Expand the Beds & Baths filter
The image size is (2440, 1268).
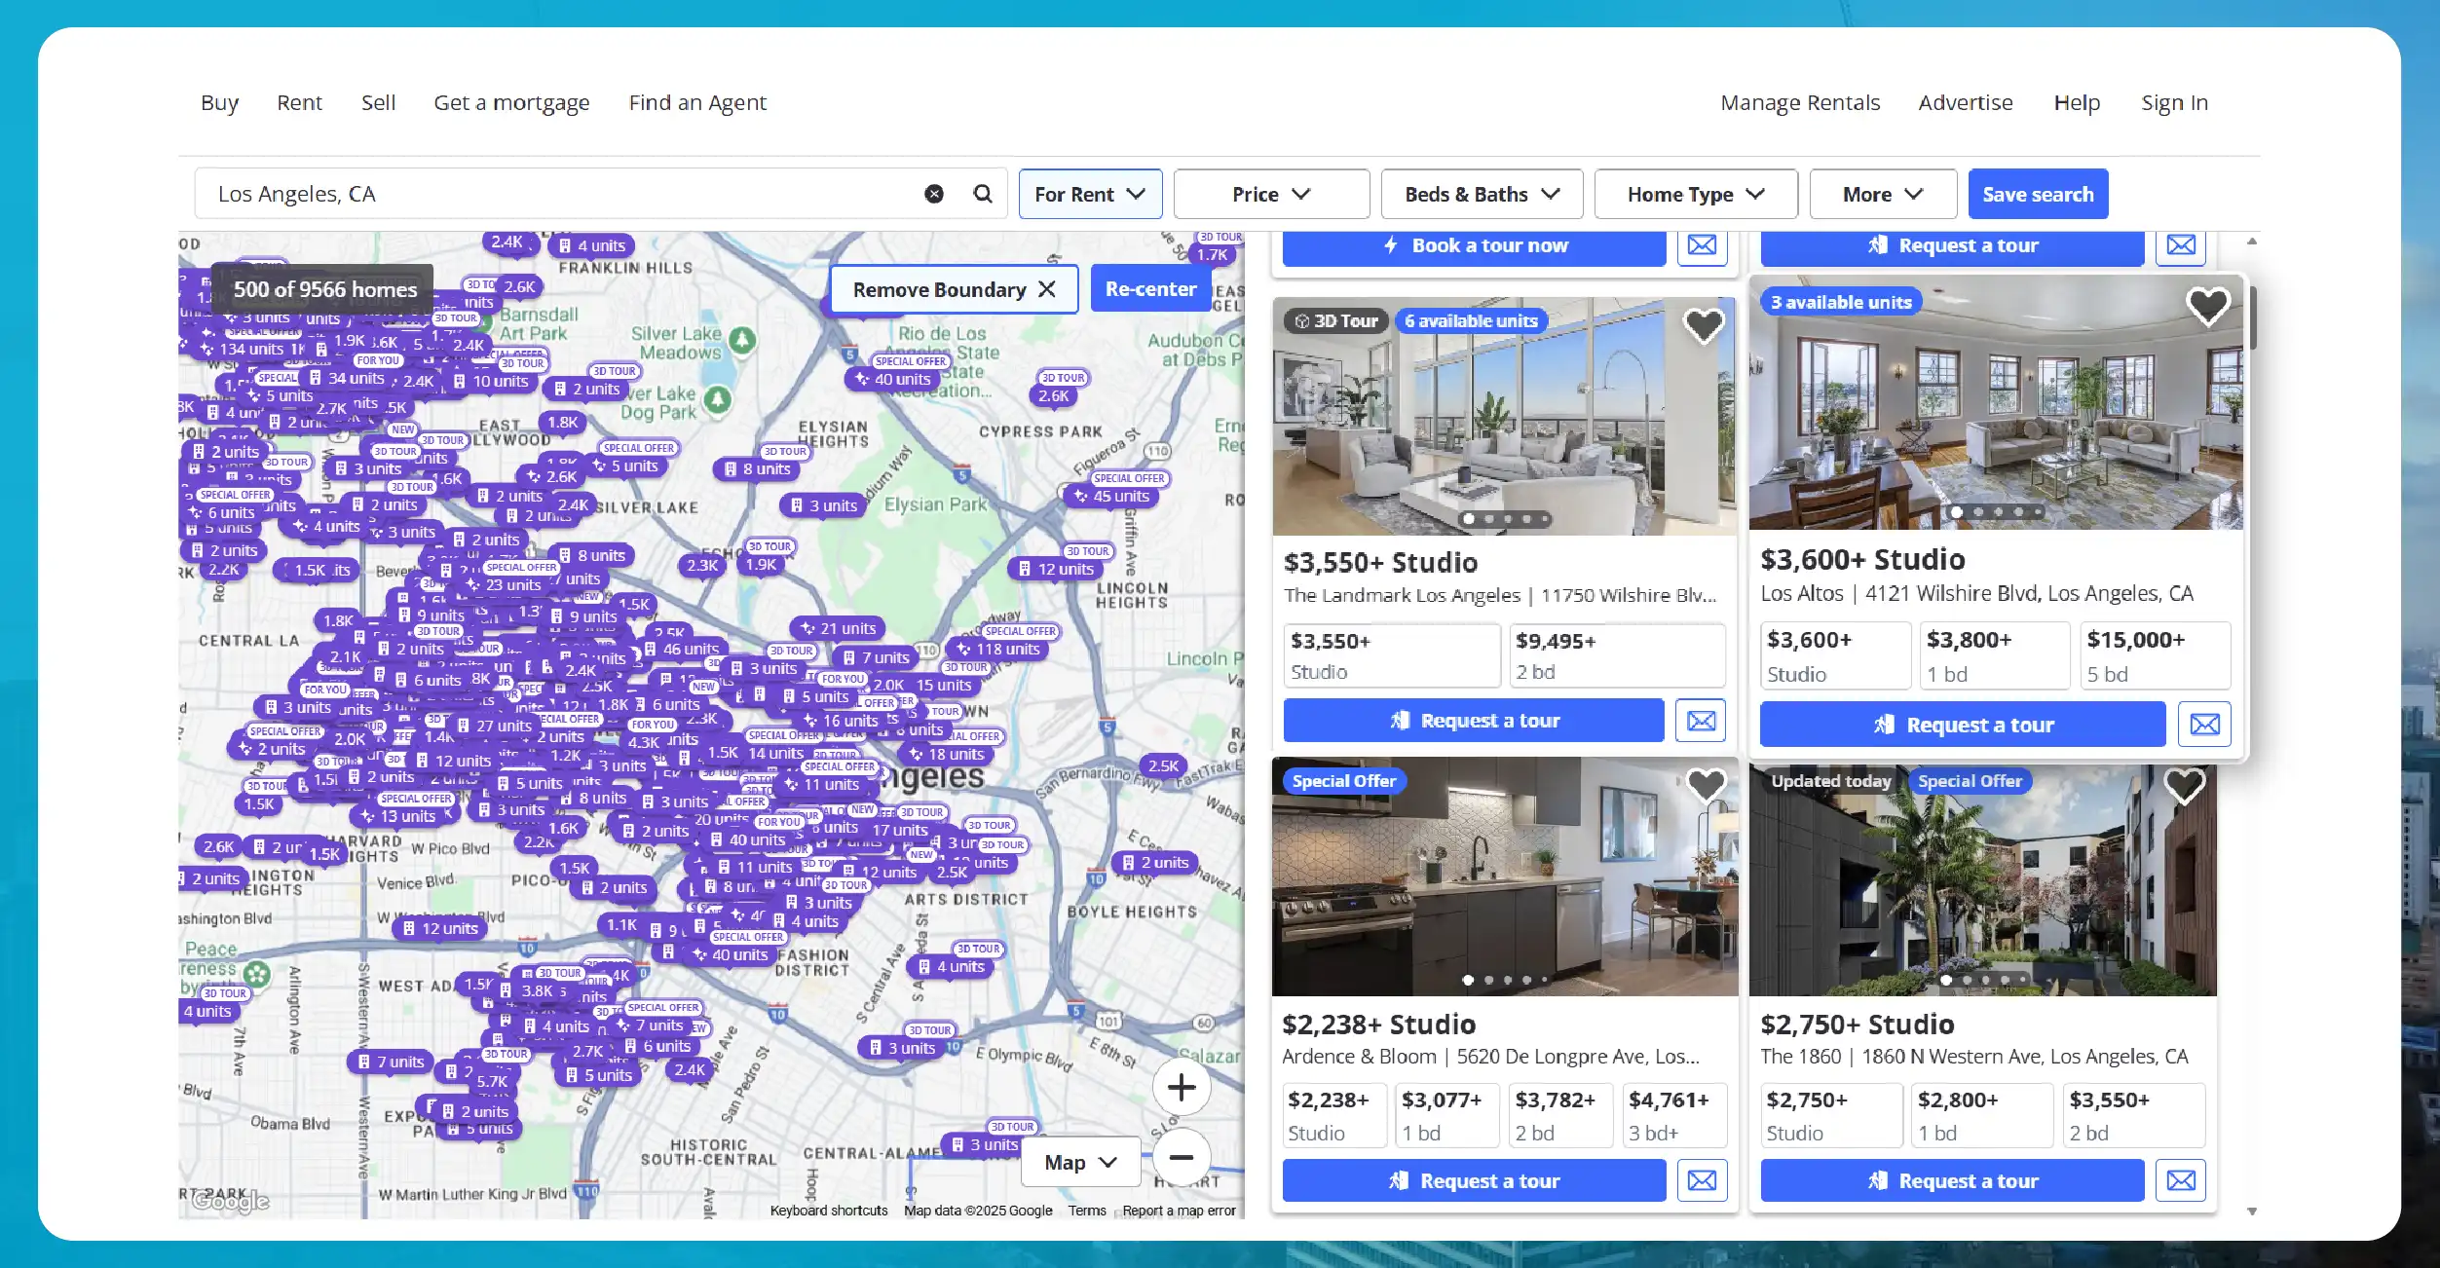[1481, 194]
